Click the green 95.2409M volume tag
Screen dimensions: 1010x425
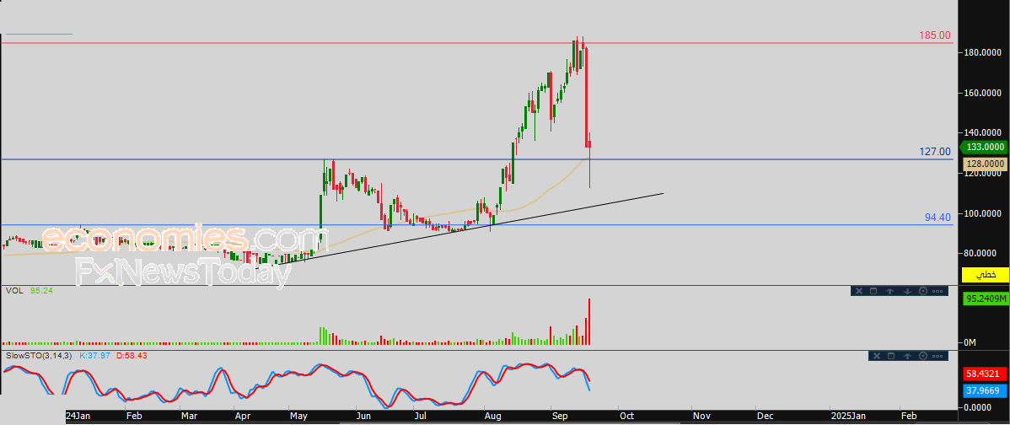pos(985,299)
